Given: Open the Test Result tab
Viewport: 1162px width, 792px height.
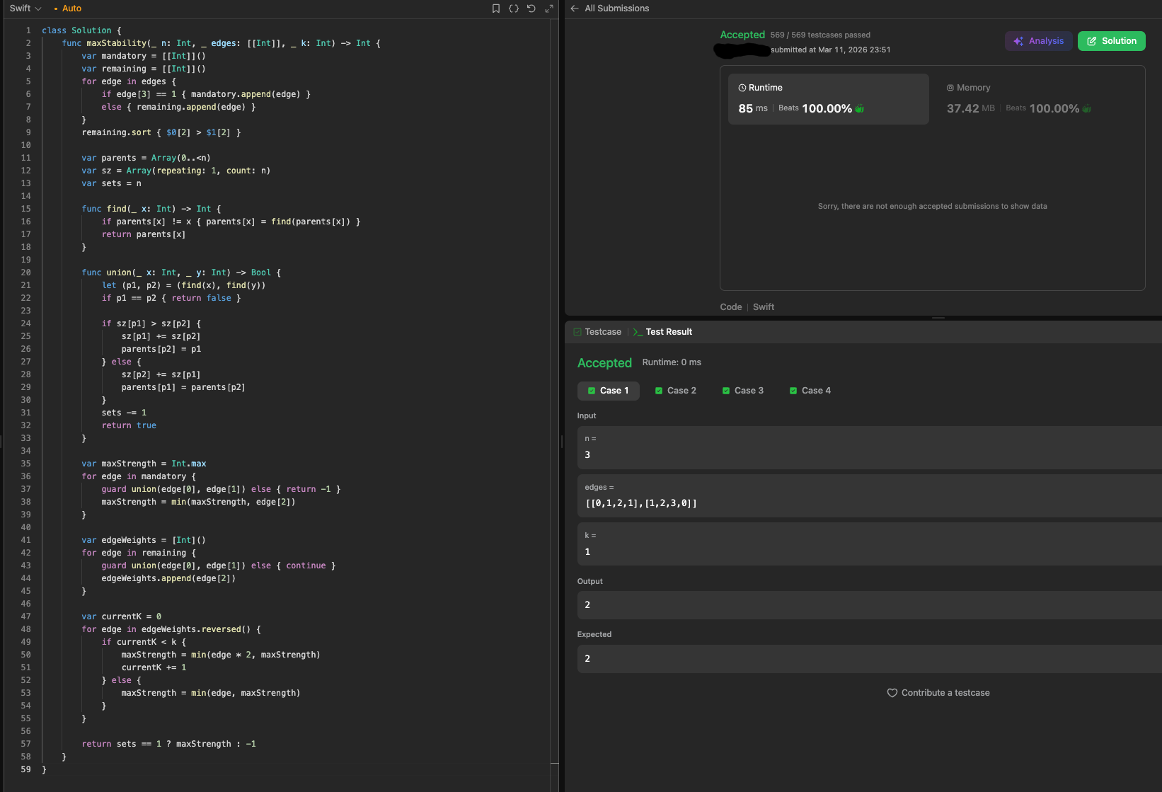Looking at the screenshot, I should (x=663, y=332).
